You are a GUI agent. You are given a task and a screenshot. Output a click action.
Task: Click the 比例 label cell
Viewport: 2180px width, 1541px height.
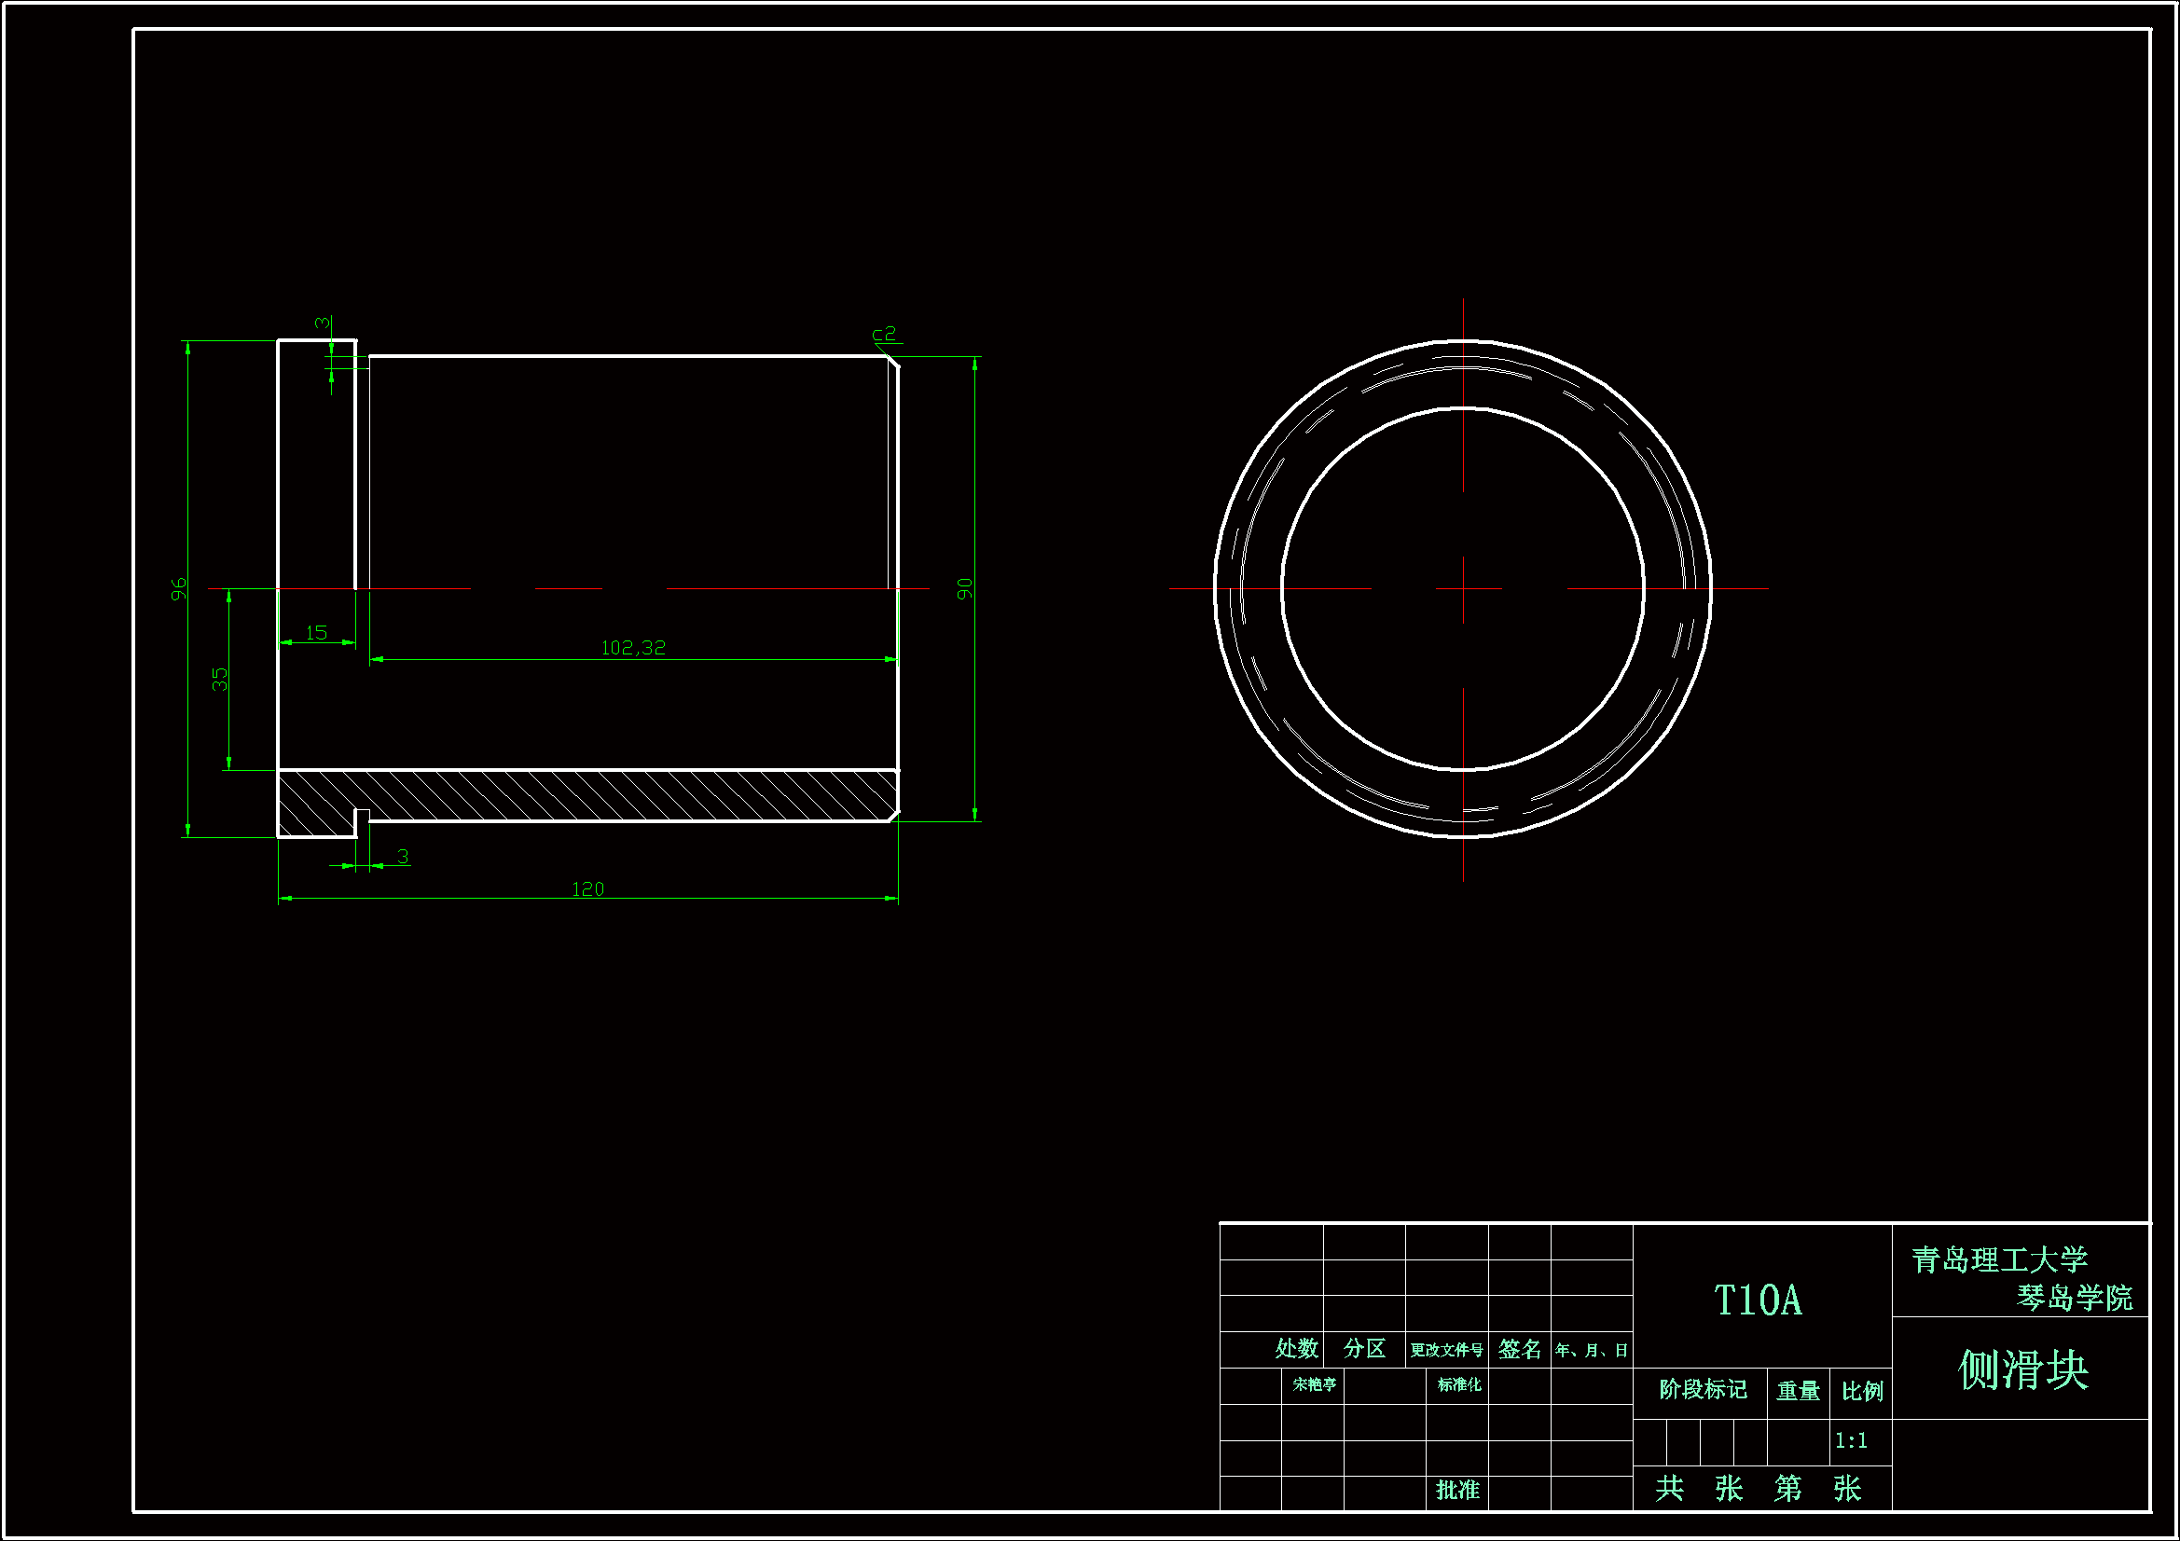(1862, 1391)
